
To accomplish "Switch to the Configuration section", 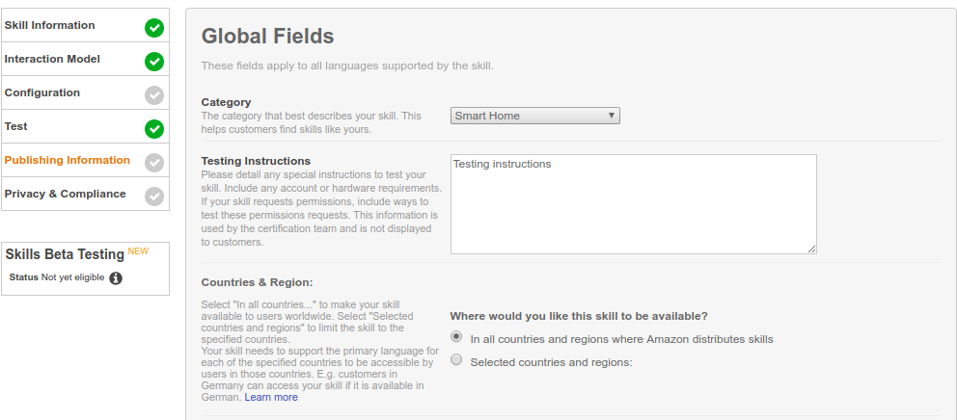I will click(42, 92).
